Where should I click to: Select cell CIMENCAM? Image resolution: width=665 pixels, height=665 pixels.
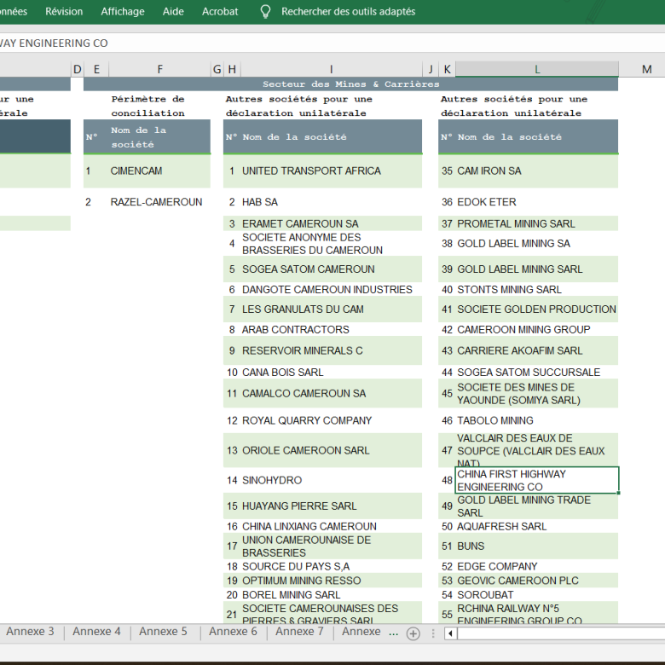pyautogui.click(x=160, y=171)
